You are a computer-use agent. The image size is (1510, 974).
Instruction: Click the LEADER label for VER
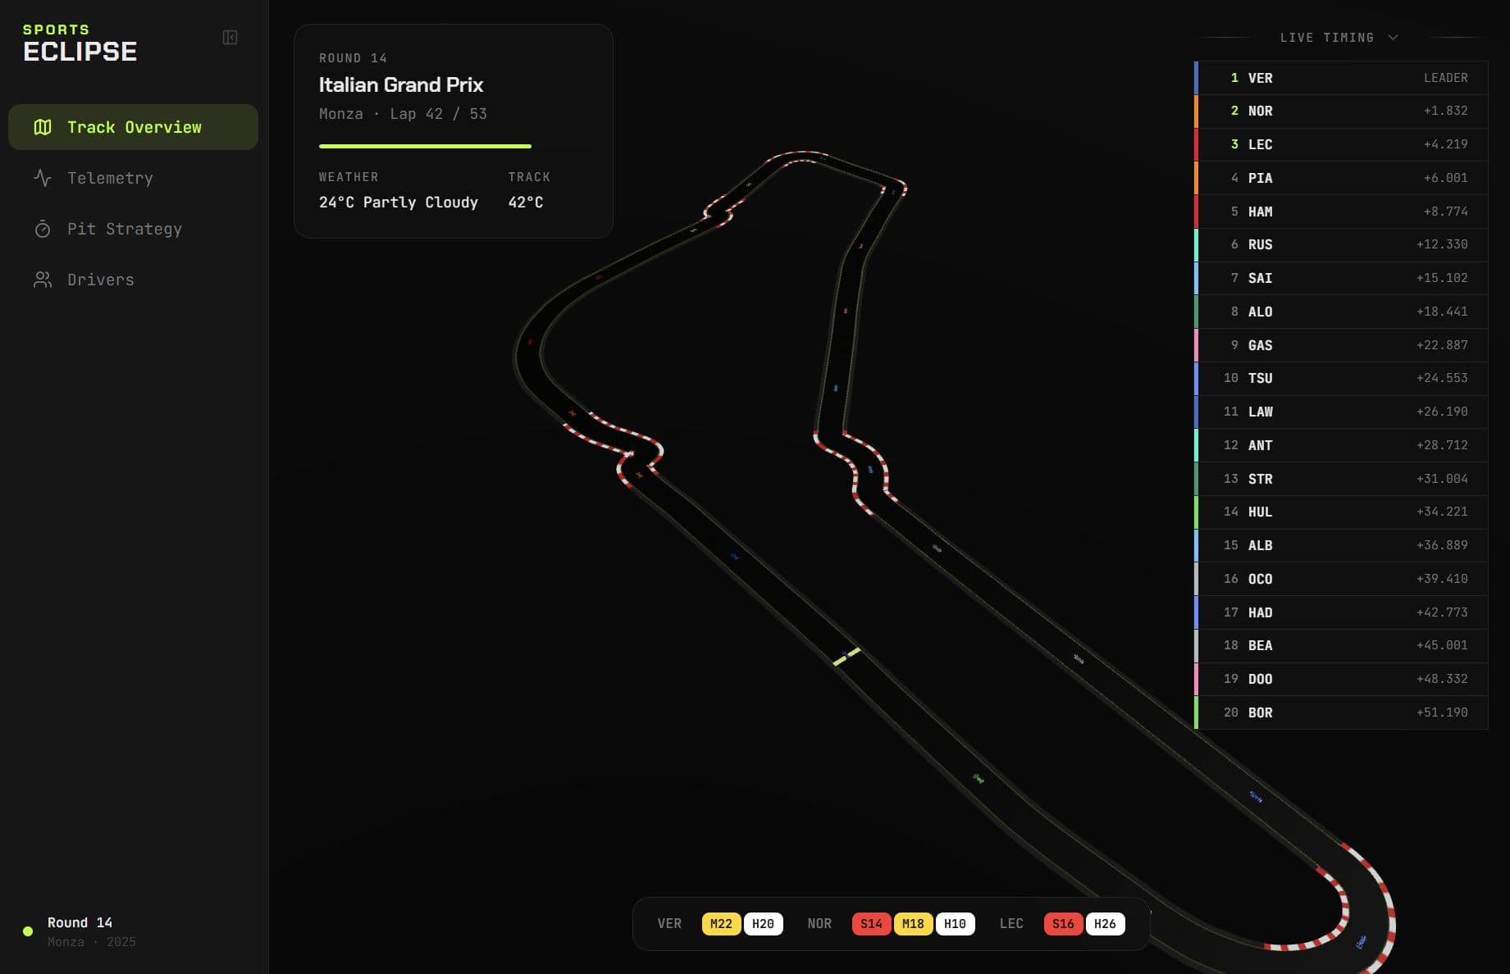(x=1445, y=78)
